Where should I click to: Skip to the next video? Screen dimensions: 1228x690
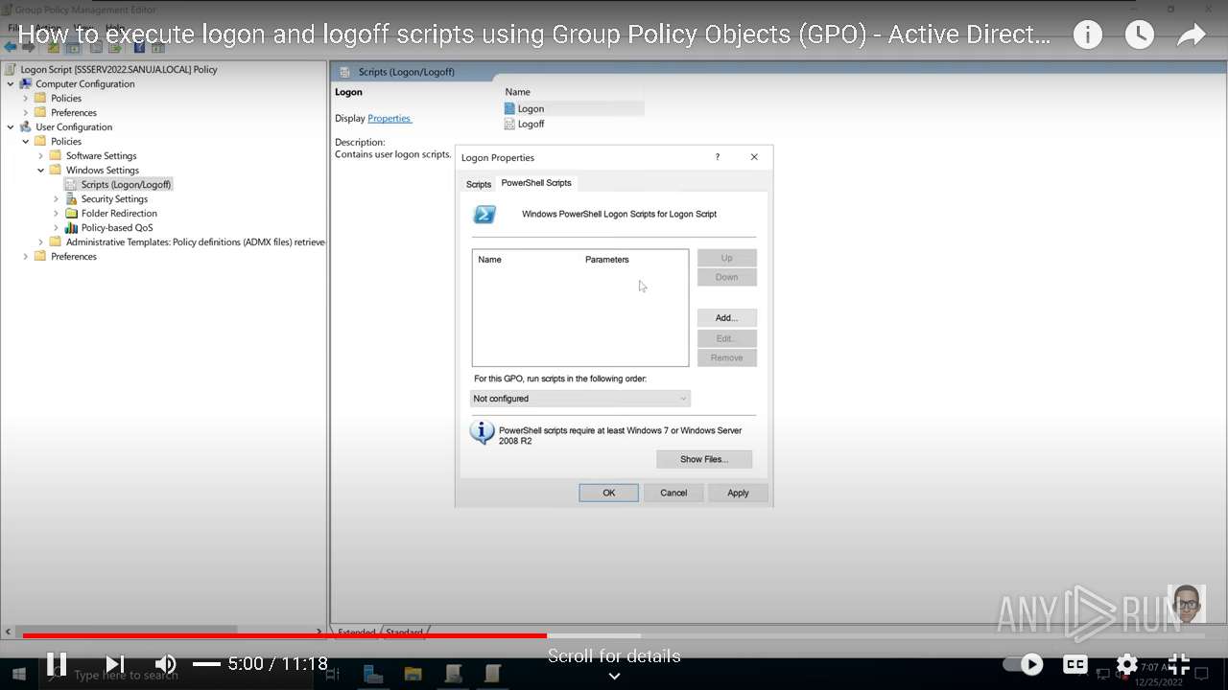click(114, 663)
